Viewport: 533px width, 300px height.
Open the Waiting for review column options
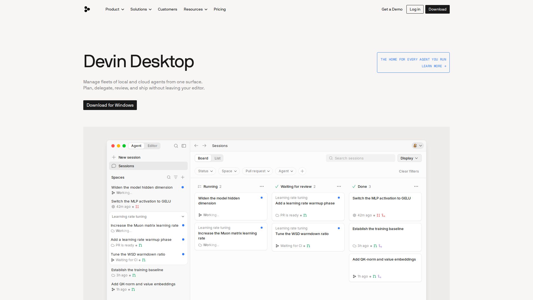[339, 186]
